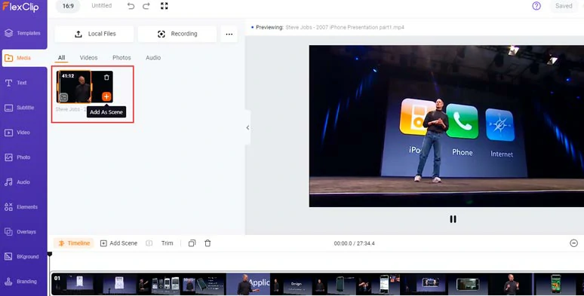Switch to the Photos media tab
584x296 pixels.
coord(121,58)
